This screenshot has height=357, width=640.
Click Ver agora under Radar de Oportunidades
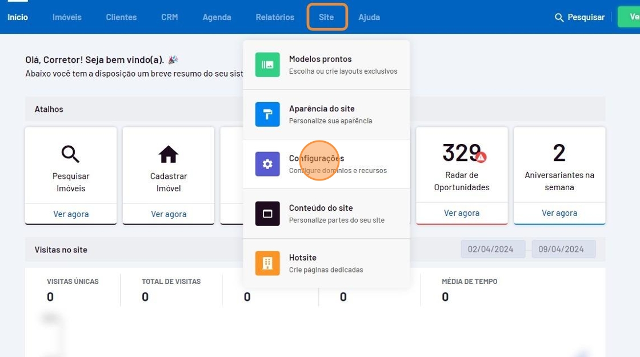(x=462, y=213)
